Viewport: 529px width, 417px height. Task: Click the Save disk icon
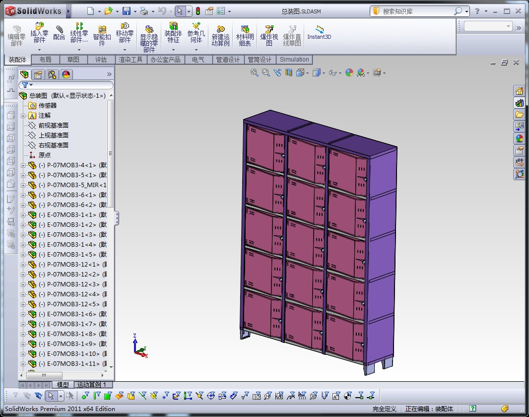[x=126, y=11]
